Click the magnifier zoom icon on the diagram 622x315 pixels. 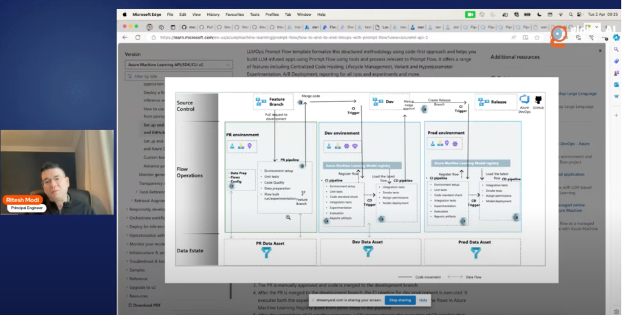tap(289, 217)
